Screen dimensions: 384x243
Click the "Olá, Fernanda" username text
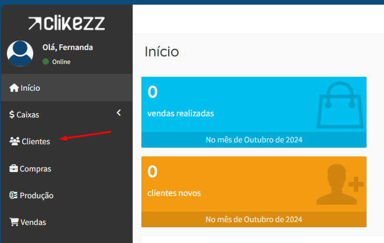tap(67, 48)
